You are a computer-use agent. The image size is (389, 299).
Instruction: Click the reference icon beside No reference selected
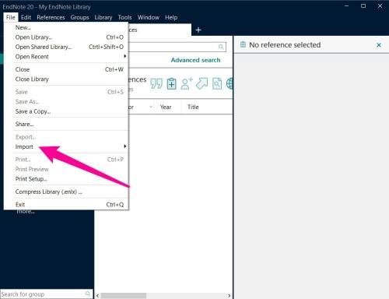click(x=243, y=44)
